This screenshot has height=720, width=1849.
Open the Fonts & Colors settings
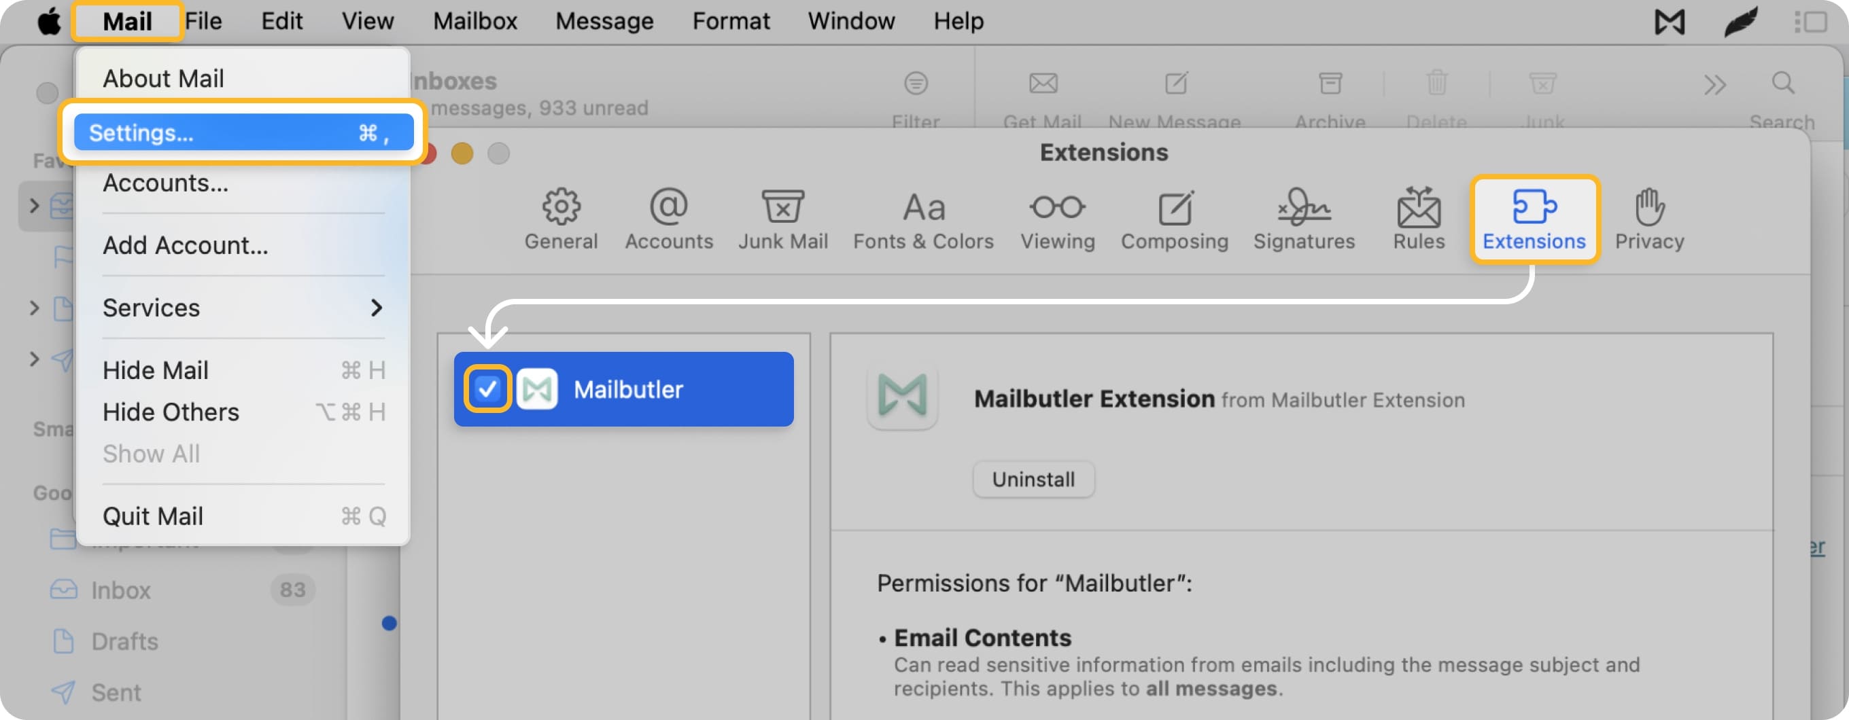point(923,219)
